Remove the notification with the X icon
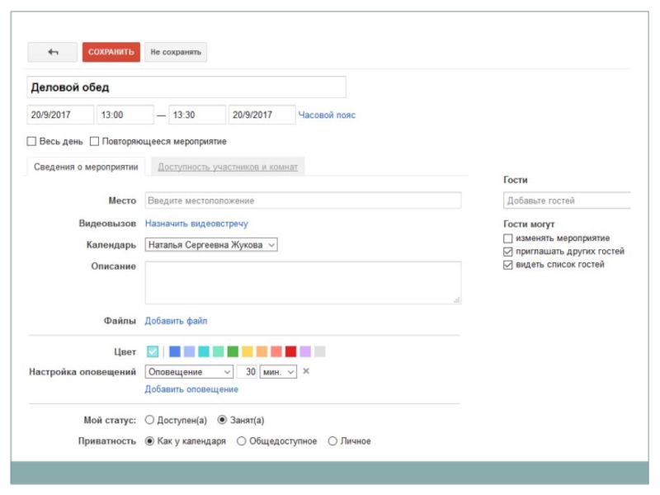 (x=306, y=372)
